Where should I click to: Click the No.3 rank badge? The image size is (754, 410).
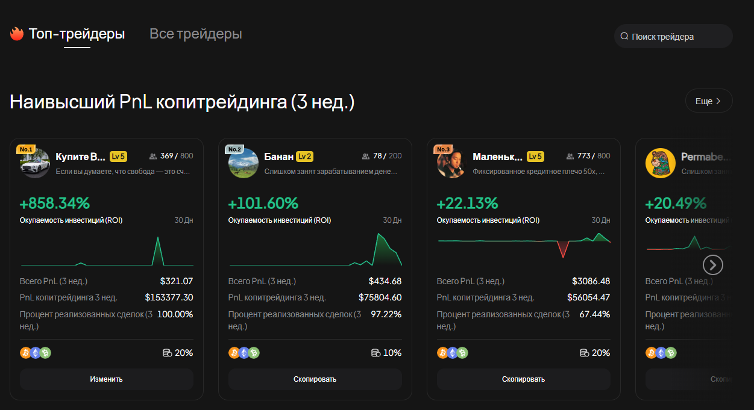pyautogui.click(x=443, y=149)
